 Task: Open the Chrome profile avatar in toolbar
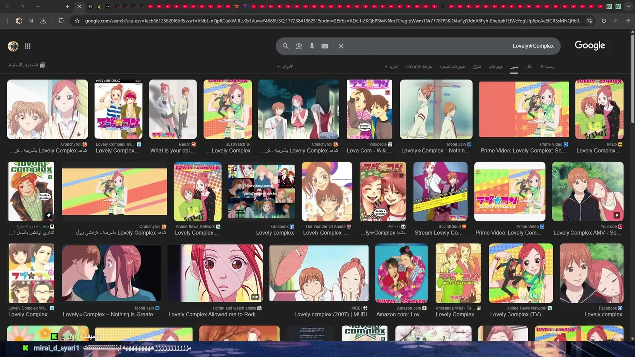[x=19, y=21]
